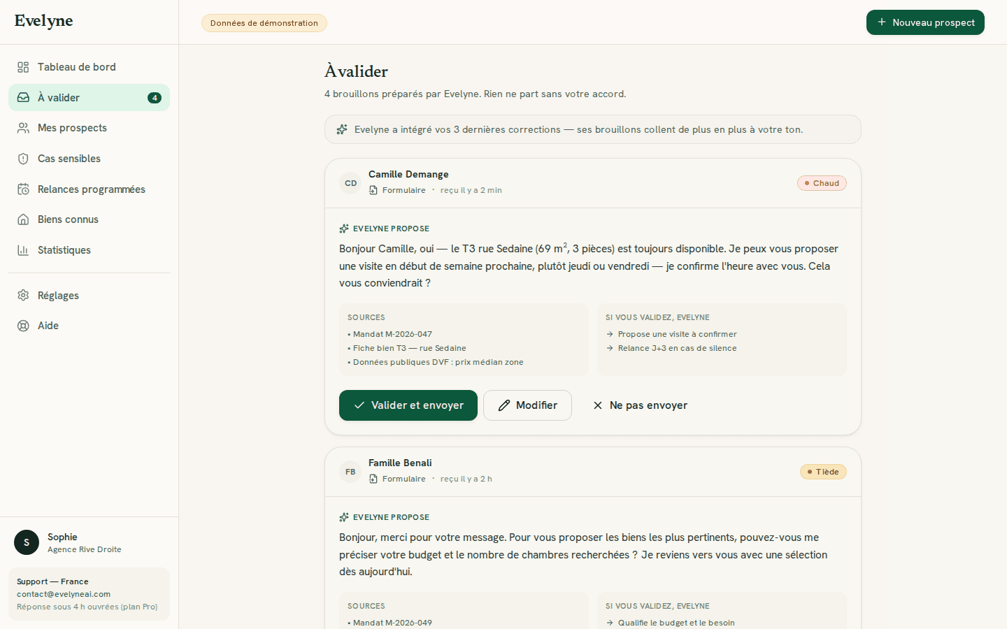
Task: Click the À valider count badge 4
Action: [x=155, y=98]
